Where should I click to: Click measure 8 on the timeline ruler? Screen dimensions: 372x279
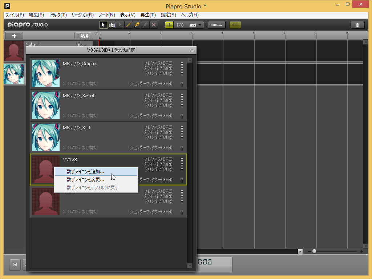pyautogui.click(x=316, y=33)
